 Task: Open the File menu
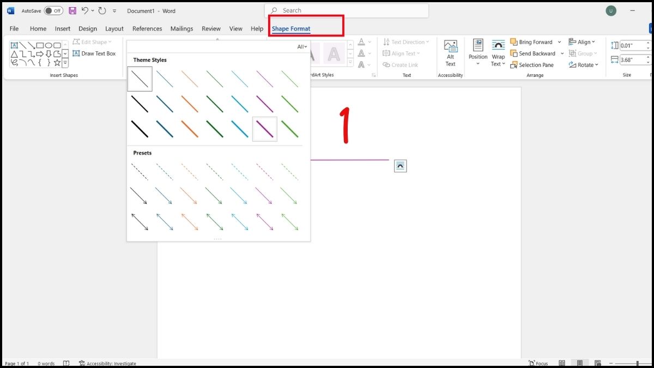click(14, 28)
